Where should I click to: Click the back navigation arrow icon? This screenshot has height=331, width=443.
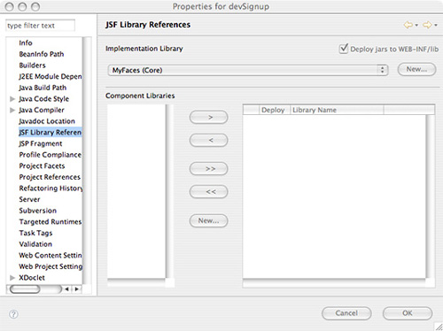pos(408,25)
